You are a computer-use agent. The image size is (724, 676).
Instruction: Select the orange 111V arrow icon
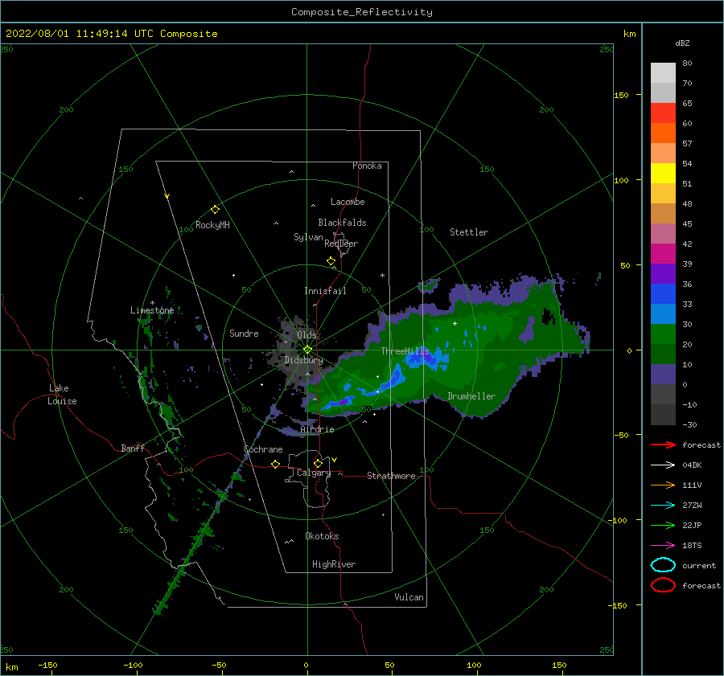pyautogui.click(x=663, y=485)
